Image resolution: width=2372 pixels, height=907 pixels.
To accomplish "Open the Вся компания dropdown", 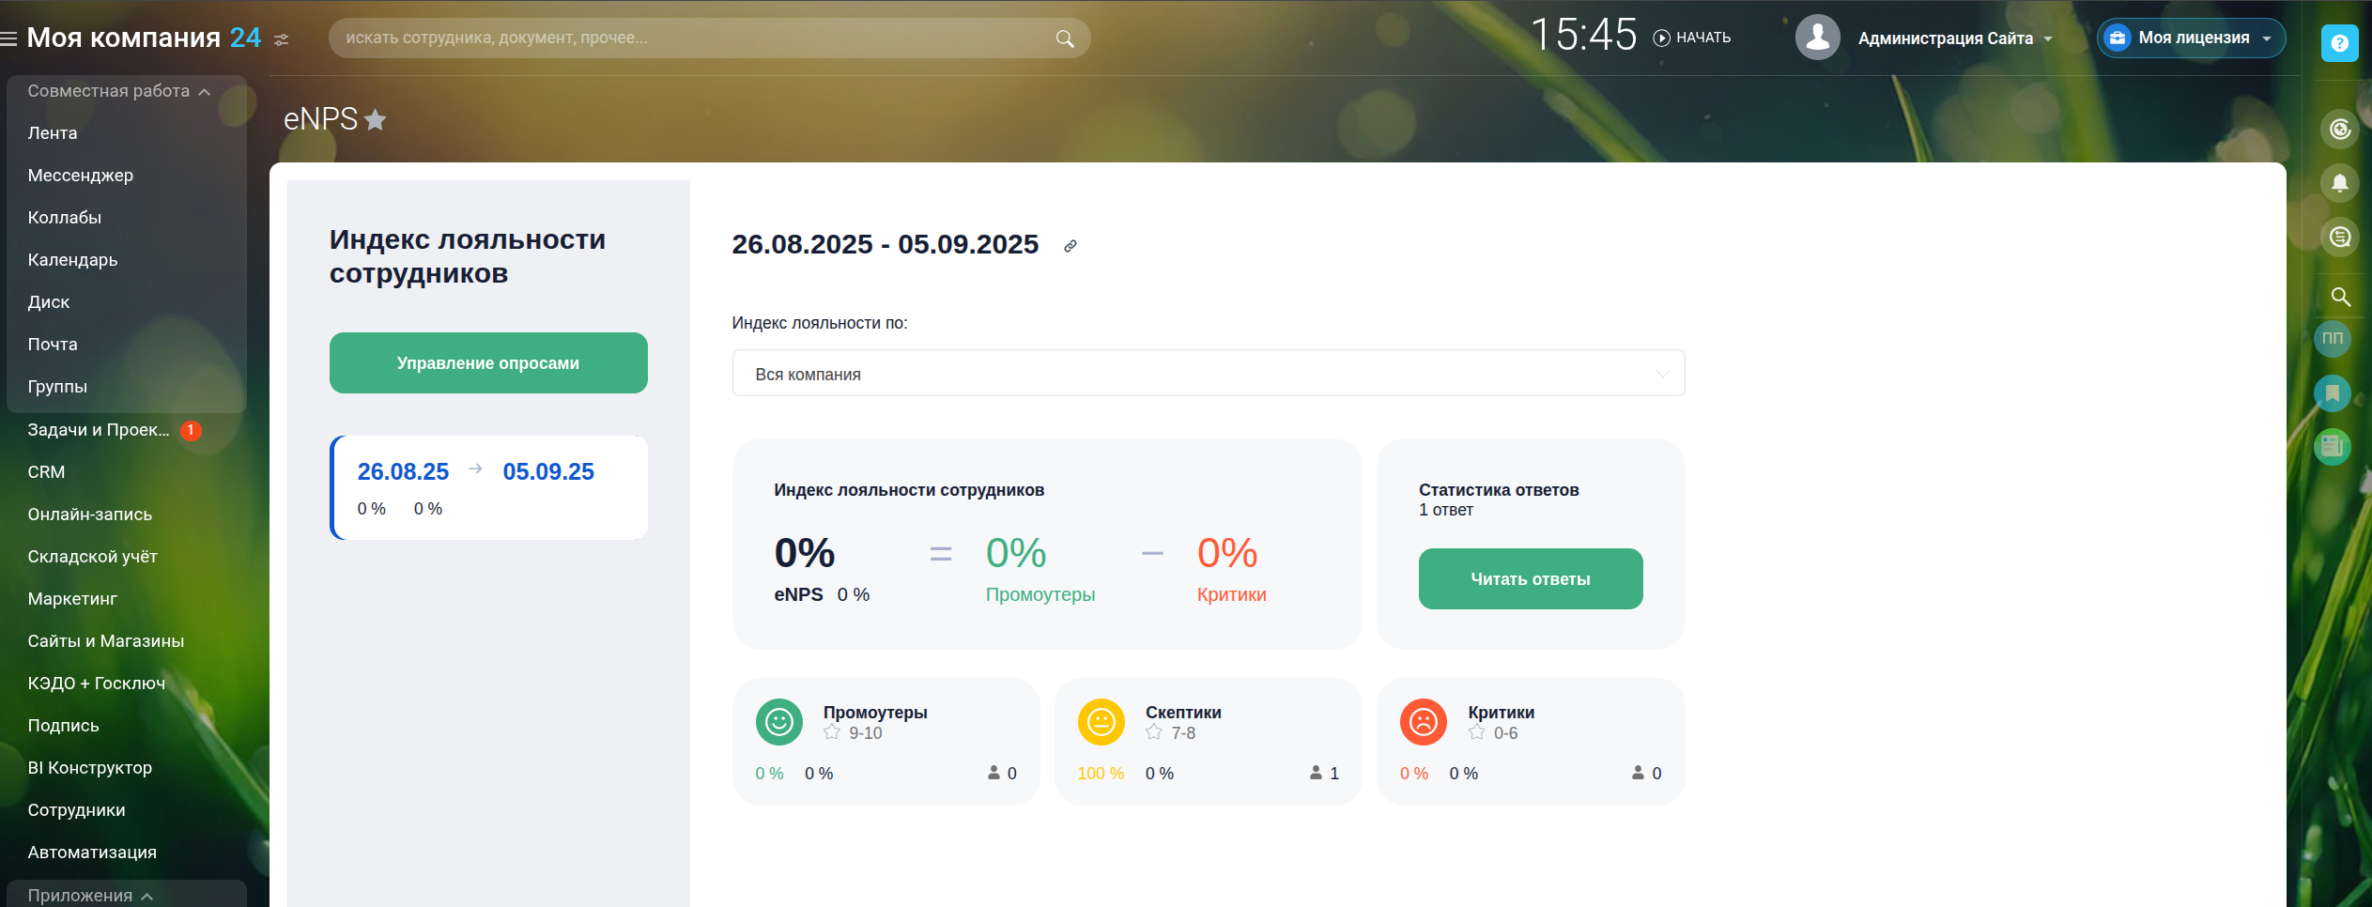I will (1208, 374).
